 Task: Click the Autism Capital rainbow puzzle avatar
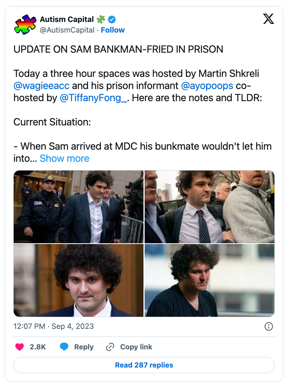pos(25,24)
